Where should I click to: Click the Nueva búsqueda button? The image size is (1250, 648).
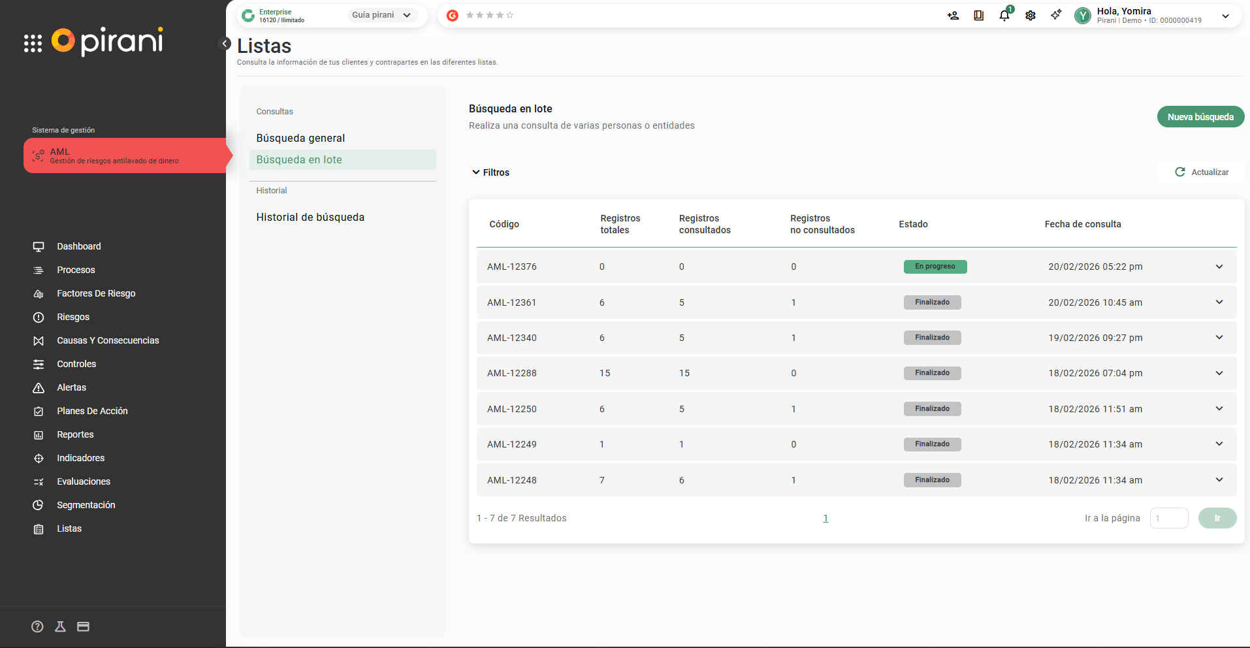pyautogui.click(x=1200, y=117)
